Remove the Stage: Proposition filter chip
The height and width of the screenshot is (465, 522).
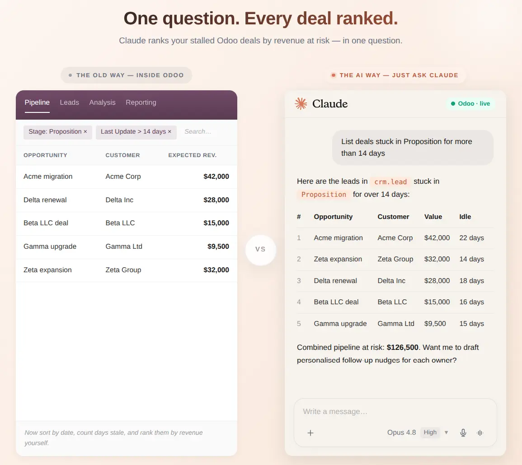tap(85, 132)
